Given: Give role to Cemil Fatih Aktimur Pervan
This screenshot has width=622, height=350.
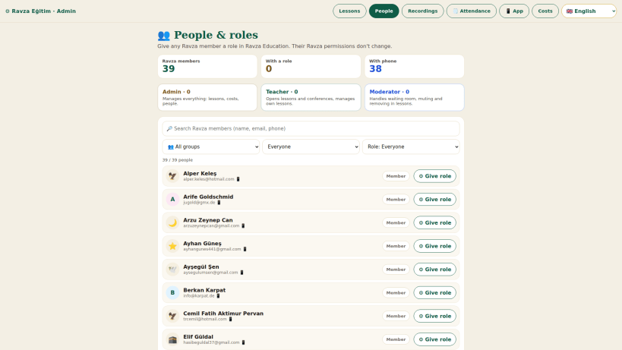Looking at the screenshot, I should tap(434, 316).
